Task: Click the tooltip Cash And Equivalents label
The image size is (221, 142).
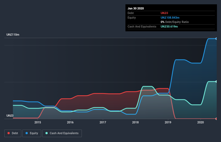Action: 142,26
